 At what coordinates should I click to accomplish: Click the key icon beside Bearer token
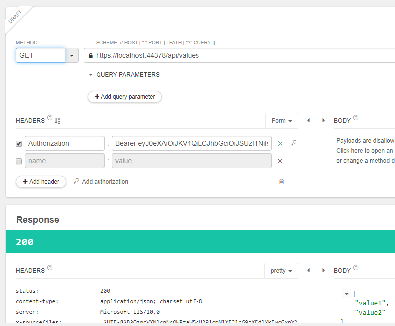(x=294, y=143)
